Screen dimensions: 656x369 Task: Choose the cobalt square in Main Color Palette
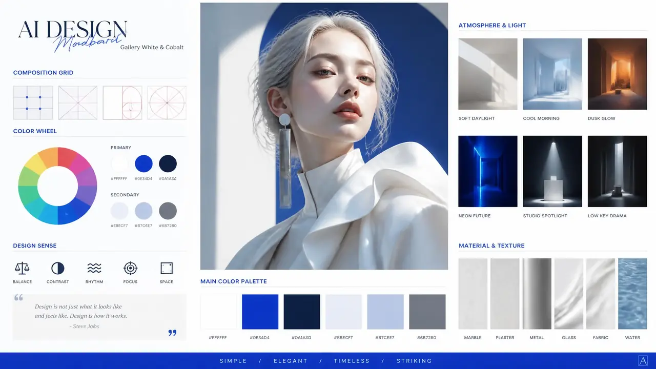pos(260,312)
